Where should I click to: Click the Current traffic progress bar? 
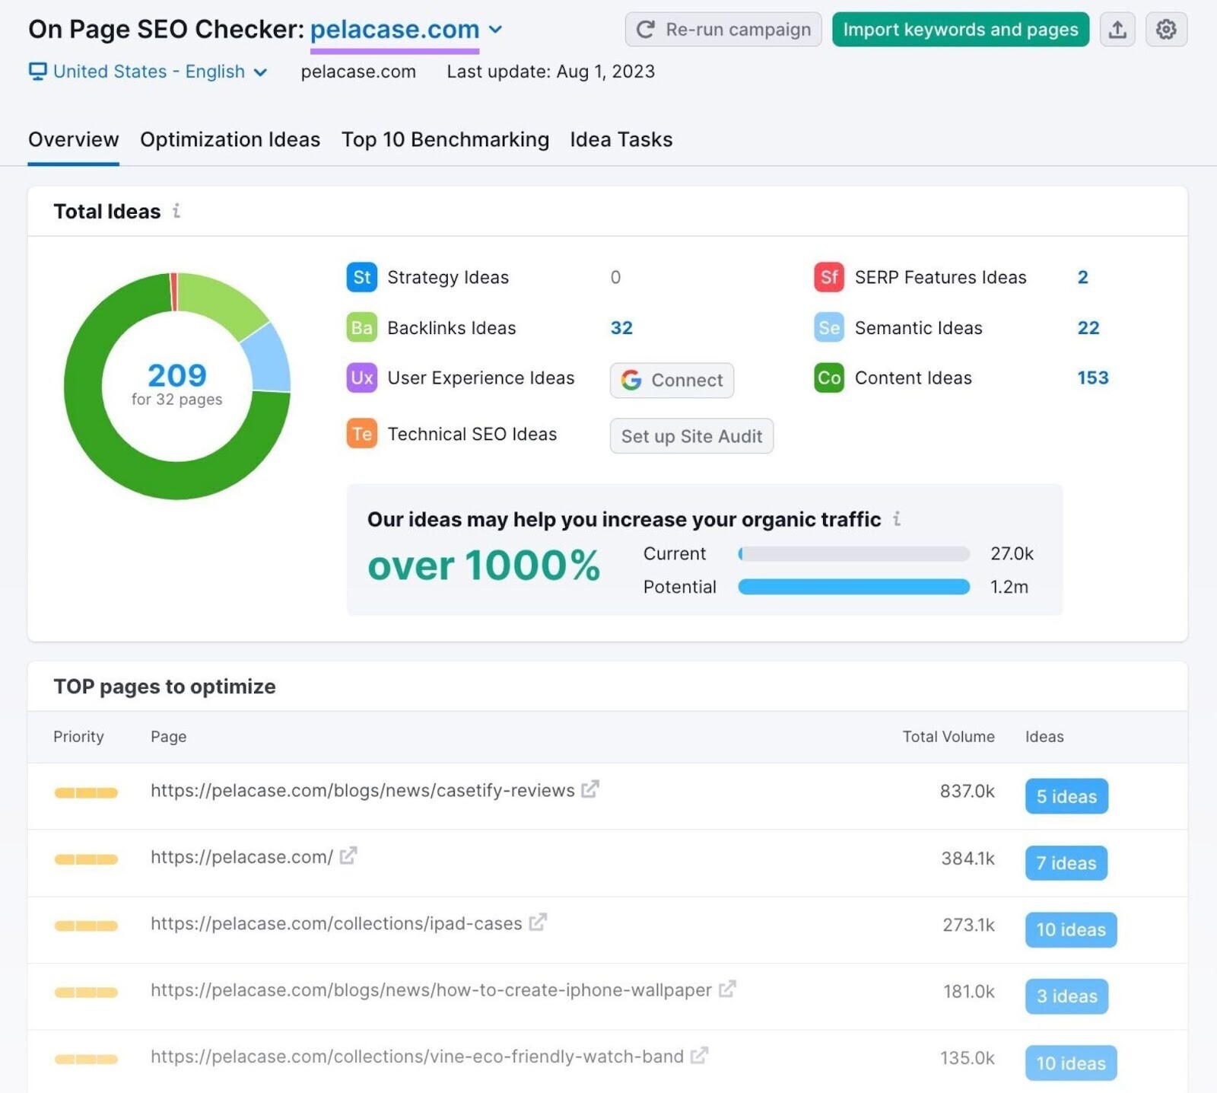pyautogui.click(x=853, y=554)
